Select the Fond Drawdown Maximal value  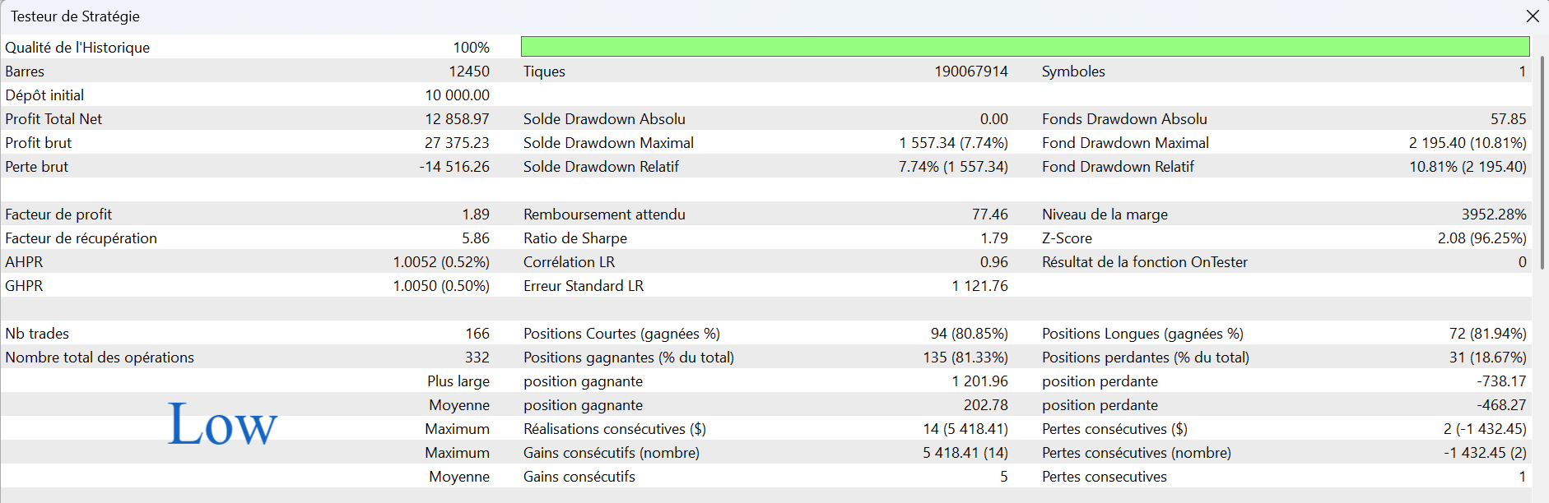point(1467,143)
